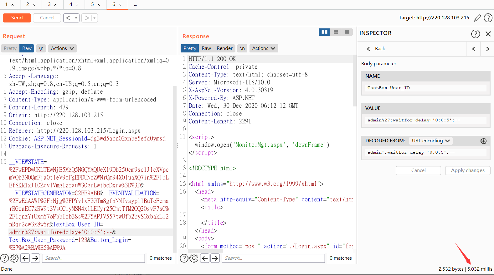Screen dimensions: 494x275
Task: Open the Inspector help icon
Action: tap(476, 34)
